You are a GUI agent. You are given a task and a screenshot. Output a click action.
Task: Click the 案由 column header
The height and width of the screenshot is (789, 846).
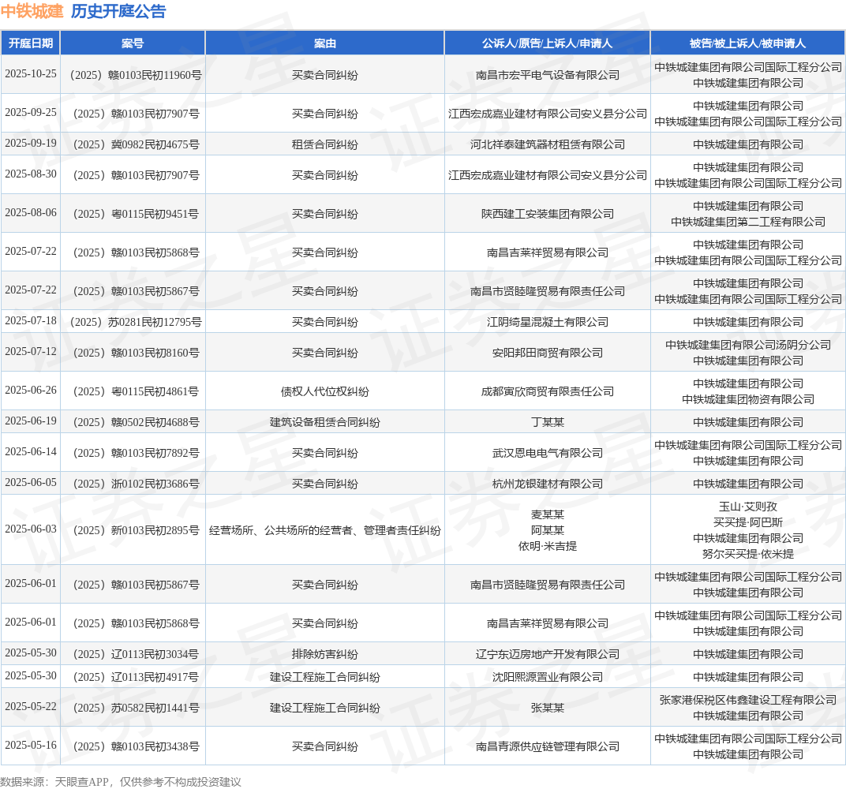325,43
